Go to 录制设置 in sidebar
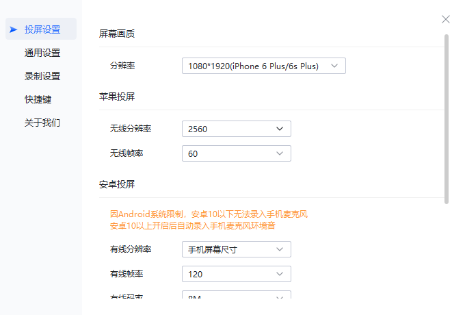The height and width of the screenshot is (315, 465). click(x=42, y=76)
